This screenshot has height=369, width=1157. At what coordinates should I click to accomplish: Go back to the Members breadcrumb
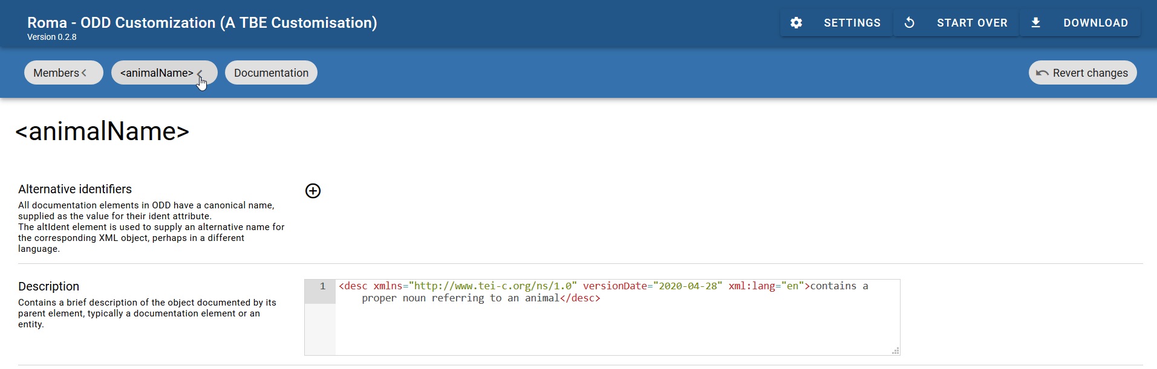tap(56, 73)
